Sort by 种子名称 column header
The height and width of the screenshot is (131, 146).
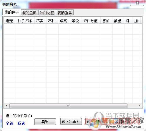[x=25, y=21]
